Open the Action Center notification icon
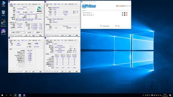The width and height of the screenshot is (173, 97). (x=170, y=95)
